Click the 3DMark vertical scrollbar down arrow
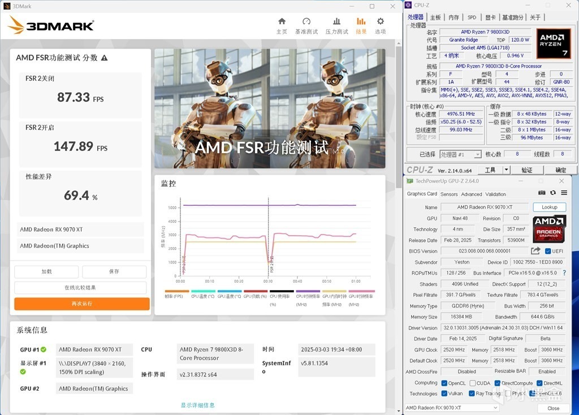The height and width of the screenshot is (415, 579). [x=399, y=410]
